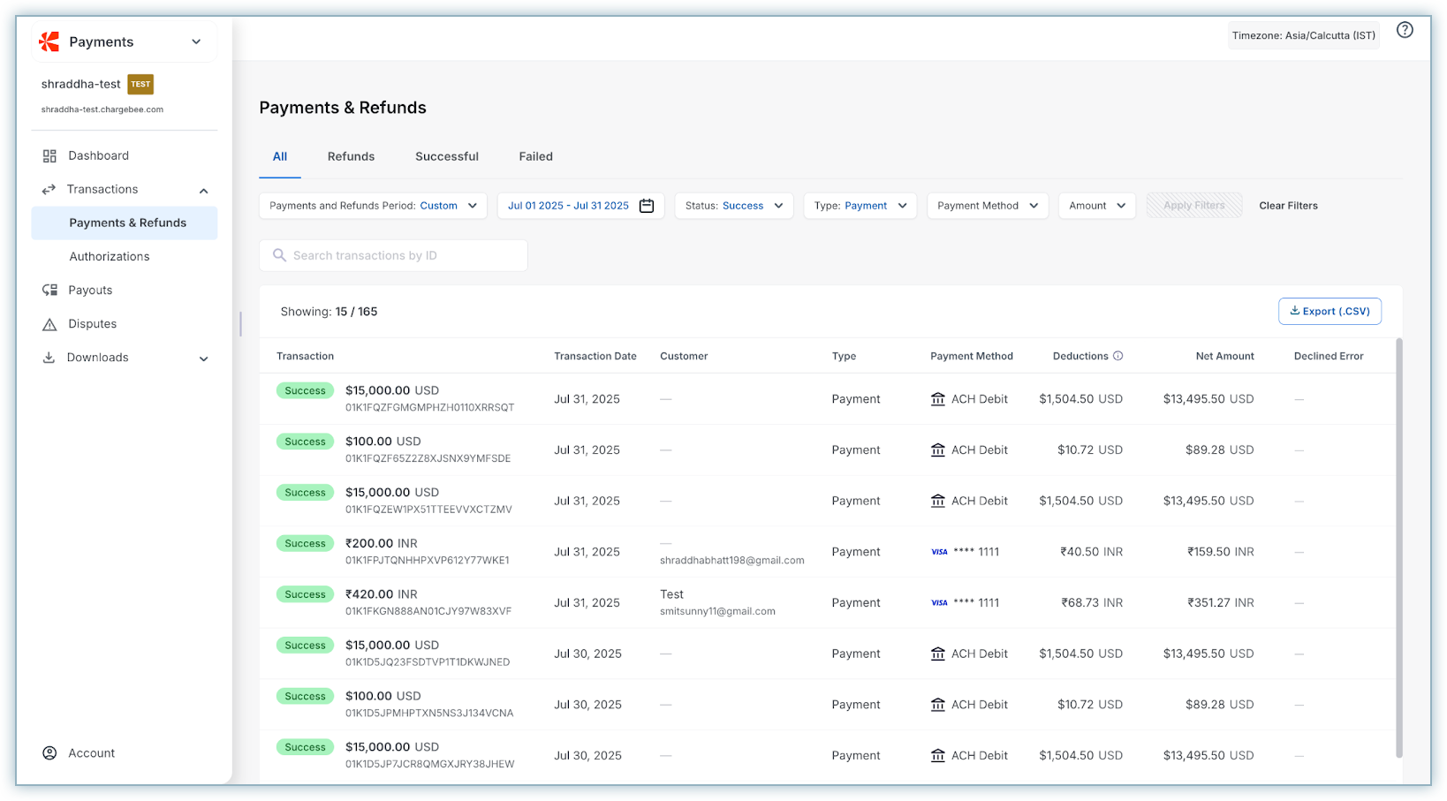The width and height of the screenshot is (1447, 801).
Task: Open the calendar icon in date range
Action: (x=647, y=206)
